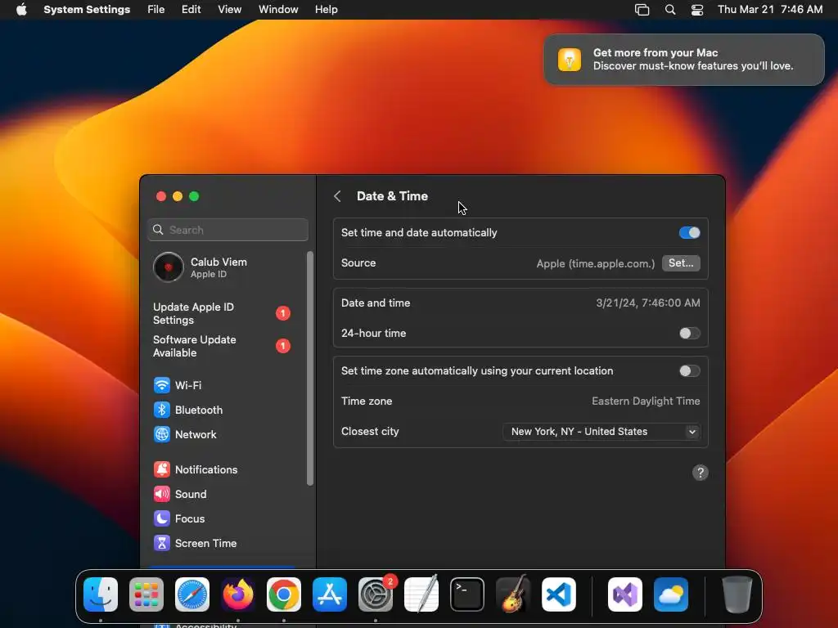
Task: Open the Help menu
Action: (326, 10)
